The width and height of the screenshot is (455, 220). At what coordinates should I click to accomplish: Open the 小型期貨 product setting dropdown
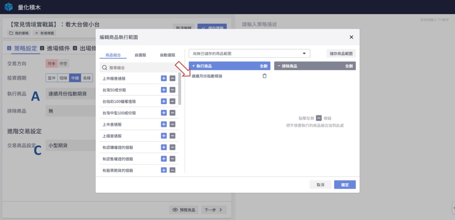[70, 145]
